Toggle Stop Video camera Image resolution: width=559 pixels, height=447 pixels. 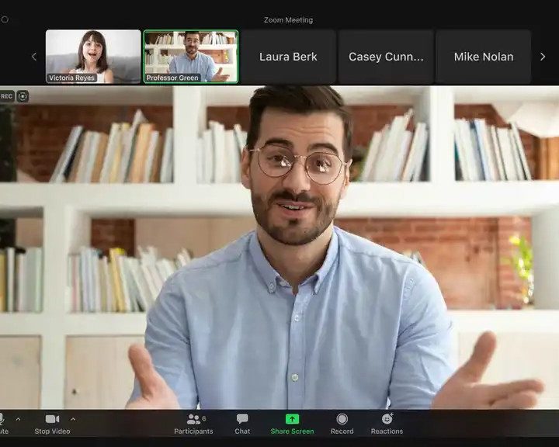52,424
